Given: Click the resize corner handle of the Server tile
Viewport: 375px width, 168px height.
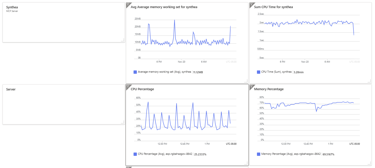Looking at the screenshot, I should pyautogui.click(x=122, y=122).
